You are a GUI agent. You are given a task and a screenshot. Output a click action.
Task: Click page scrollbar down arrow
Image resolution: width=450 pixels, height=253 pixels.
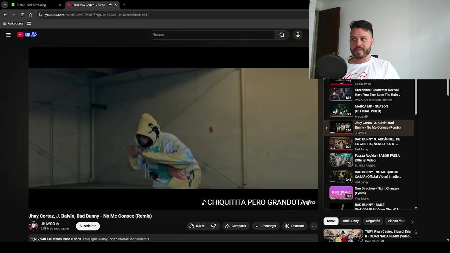click(448, 240)
